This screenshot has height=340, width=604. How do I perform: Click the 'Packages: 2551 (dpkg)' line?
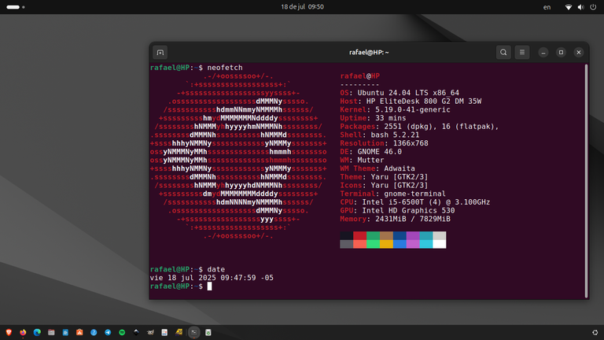[x=419, y=127]
